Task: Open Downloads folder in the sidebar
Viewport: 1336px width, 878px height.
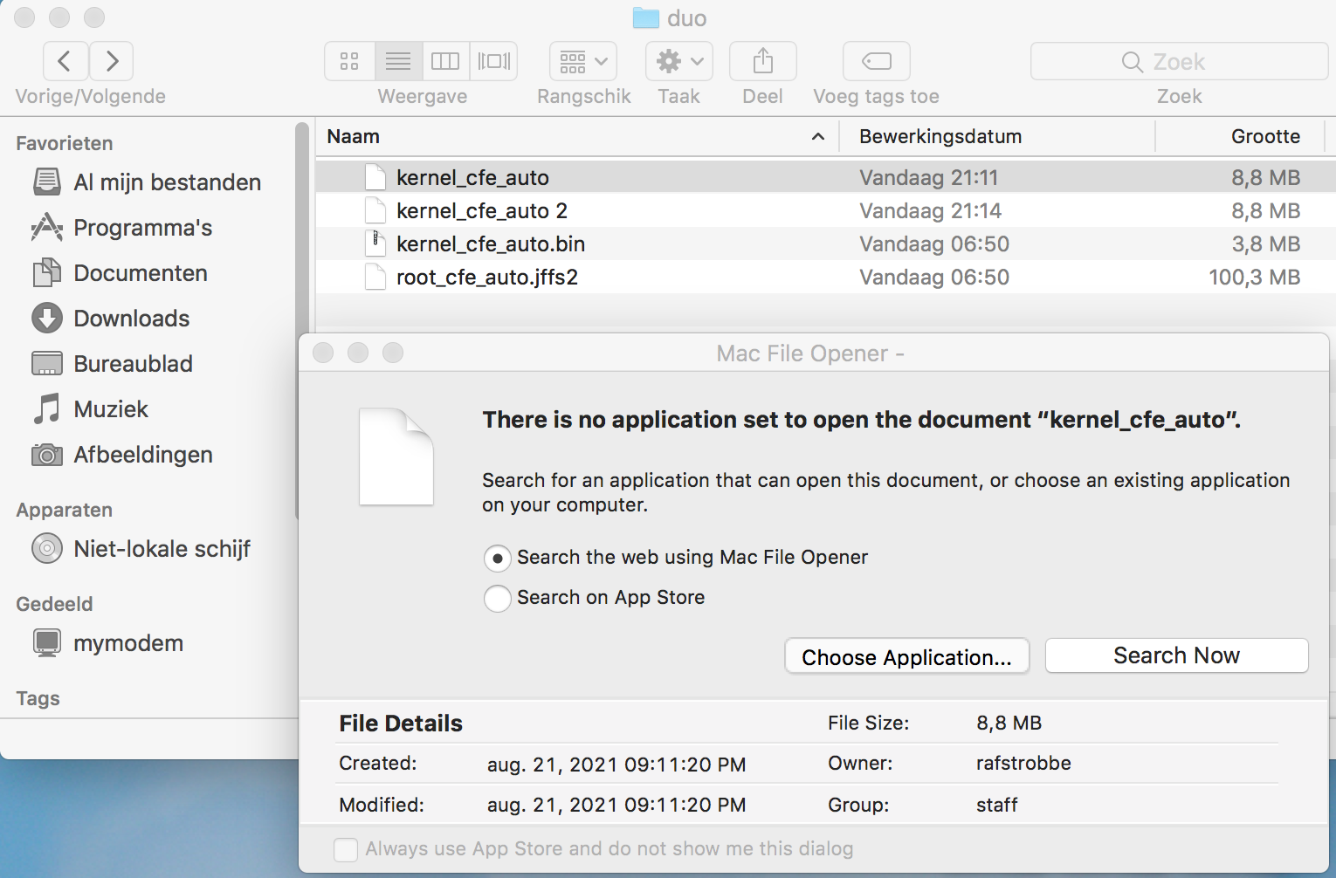Action: click(x=131, y=319)
